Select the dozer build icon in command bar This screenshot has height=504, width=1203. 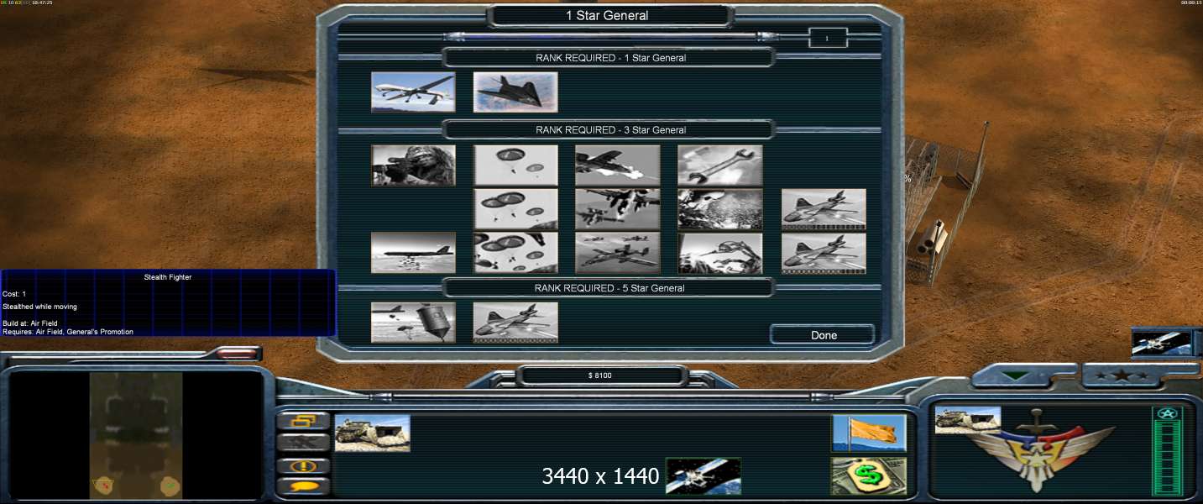coord(372,433)
